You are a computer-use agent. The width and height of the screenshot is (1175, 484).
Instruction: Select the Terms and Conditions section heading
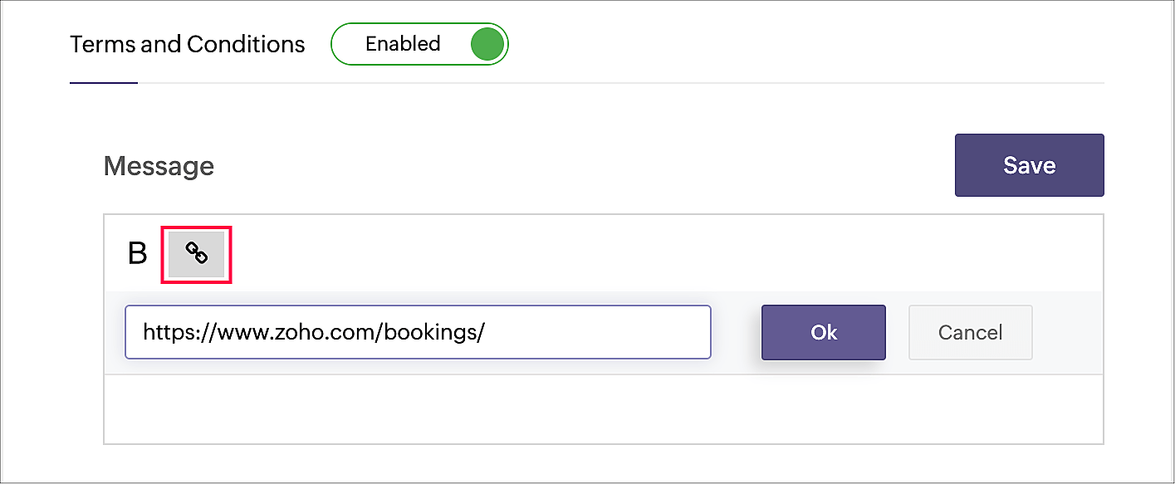tap(188, 45)
